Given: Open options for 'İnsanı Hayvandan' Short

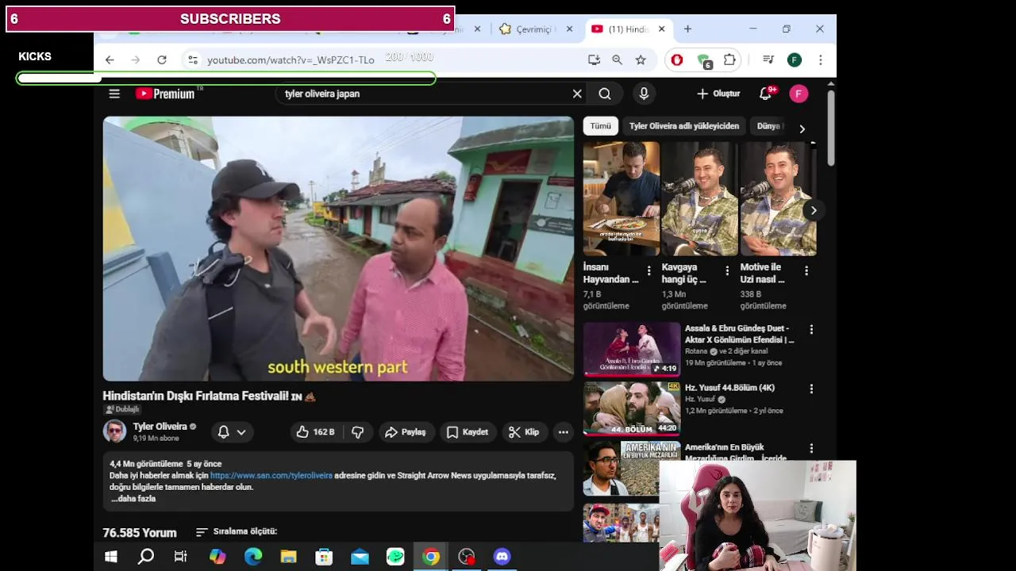Looking at the screenshot, I should pos(648,270).
